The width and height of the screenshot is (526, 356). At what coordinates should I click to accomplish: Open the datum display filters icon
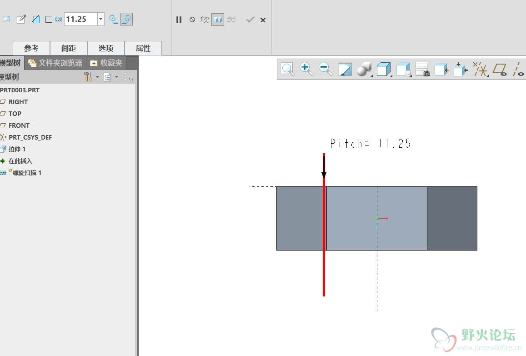(x=480, y=69)
